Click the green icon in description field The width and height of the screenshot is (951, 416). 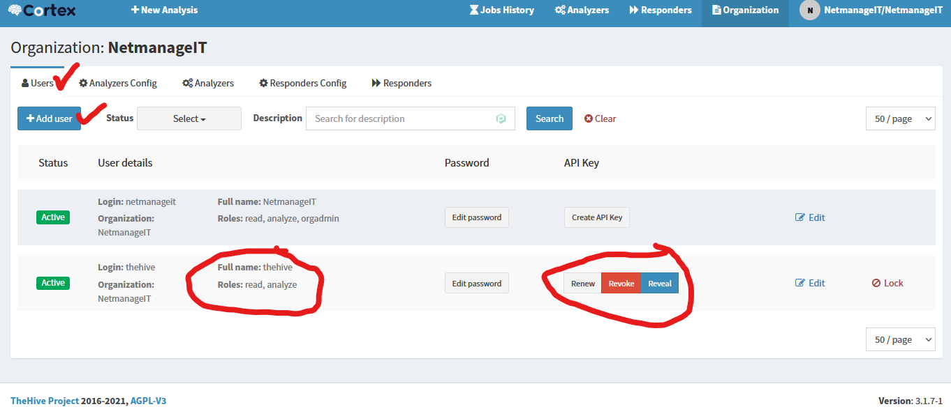click(501, 118)
